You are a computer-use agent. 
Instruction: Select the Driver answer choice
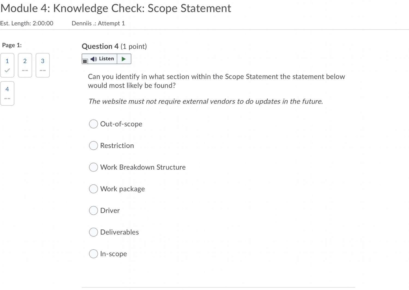coord(93,210)
